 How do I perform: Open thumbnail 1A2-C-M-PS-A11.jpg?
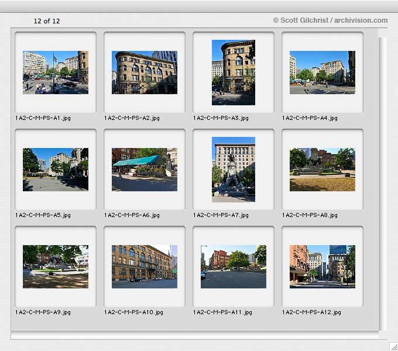[234, 267]
